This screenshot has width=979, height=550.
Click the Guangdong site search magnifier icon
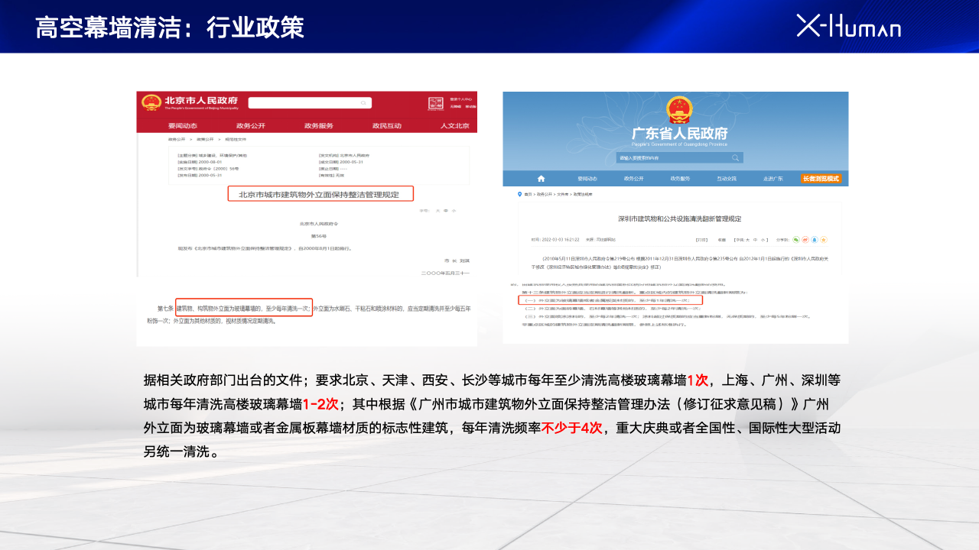[x=735, y=157]
